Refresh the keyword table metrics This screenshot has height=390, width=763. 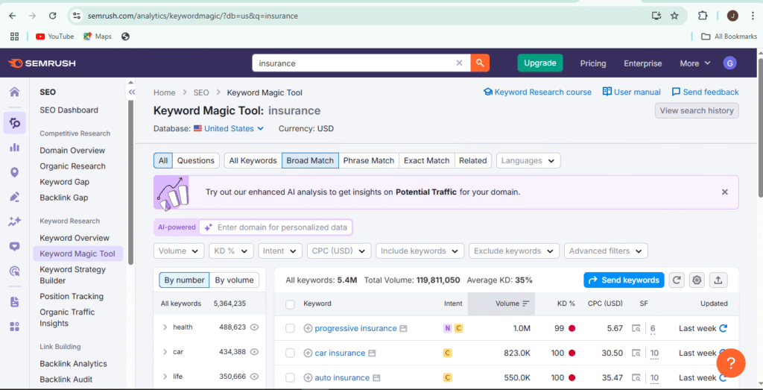677,280
